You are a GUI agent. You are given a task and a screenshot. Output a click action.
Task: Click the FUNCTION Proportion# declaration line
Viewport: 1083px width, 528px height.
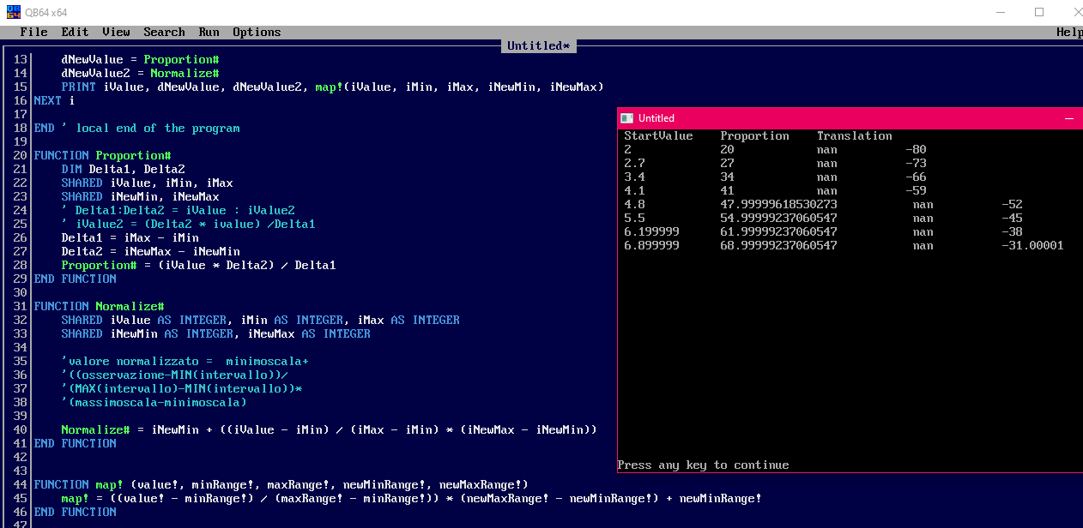pyautogui.click(x=102, y=155)
